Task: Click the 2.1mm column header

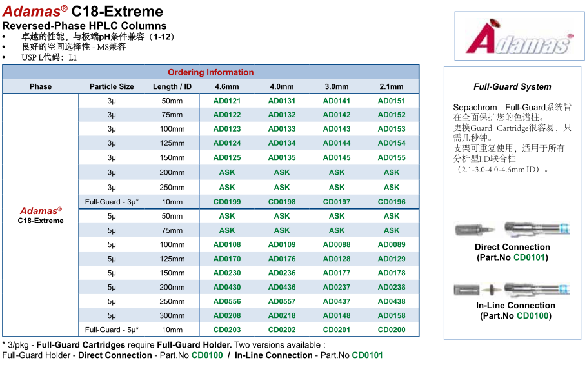Action: coord(392,86)
